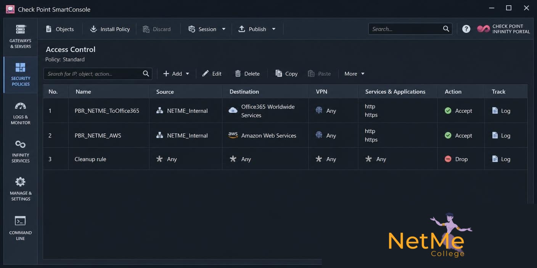Click the Edit pencil button

(212, 73)
